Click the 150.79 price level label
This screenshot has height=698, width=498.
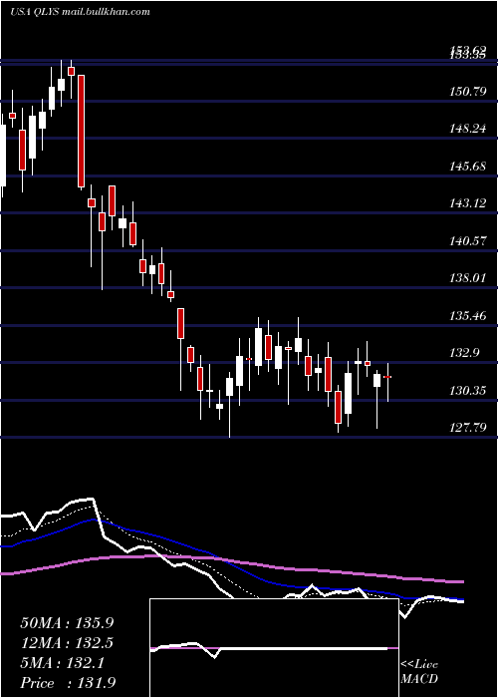tap(468, 92)
